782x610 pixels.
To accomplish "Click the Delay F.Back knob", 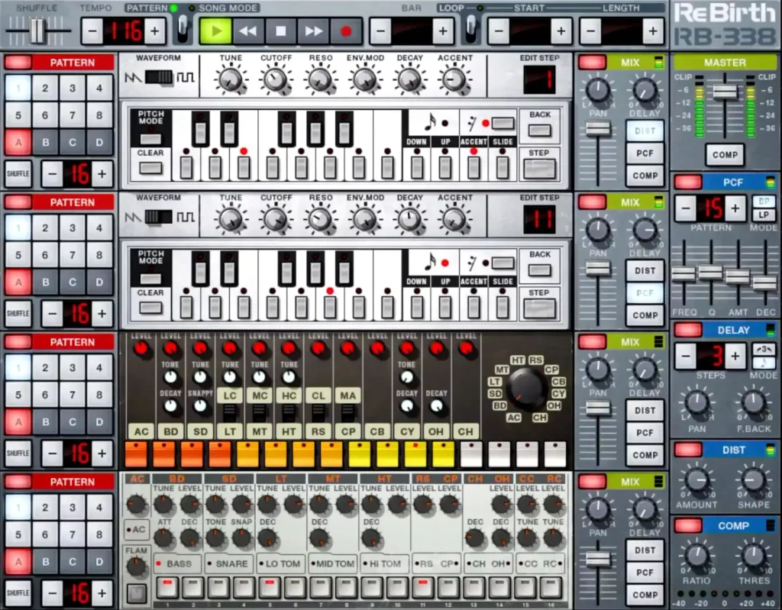I will [x=754, y=404].
